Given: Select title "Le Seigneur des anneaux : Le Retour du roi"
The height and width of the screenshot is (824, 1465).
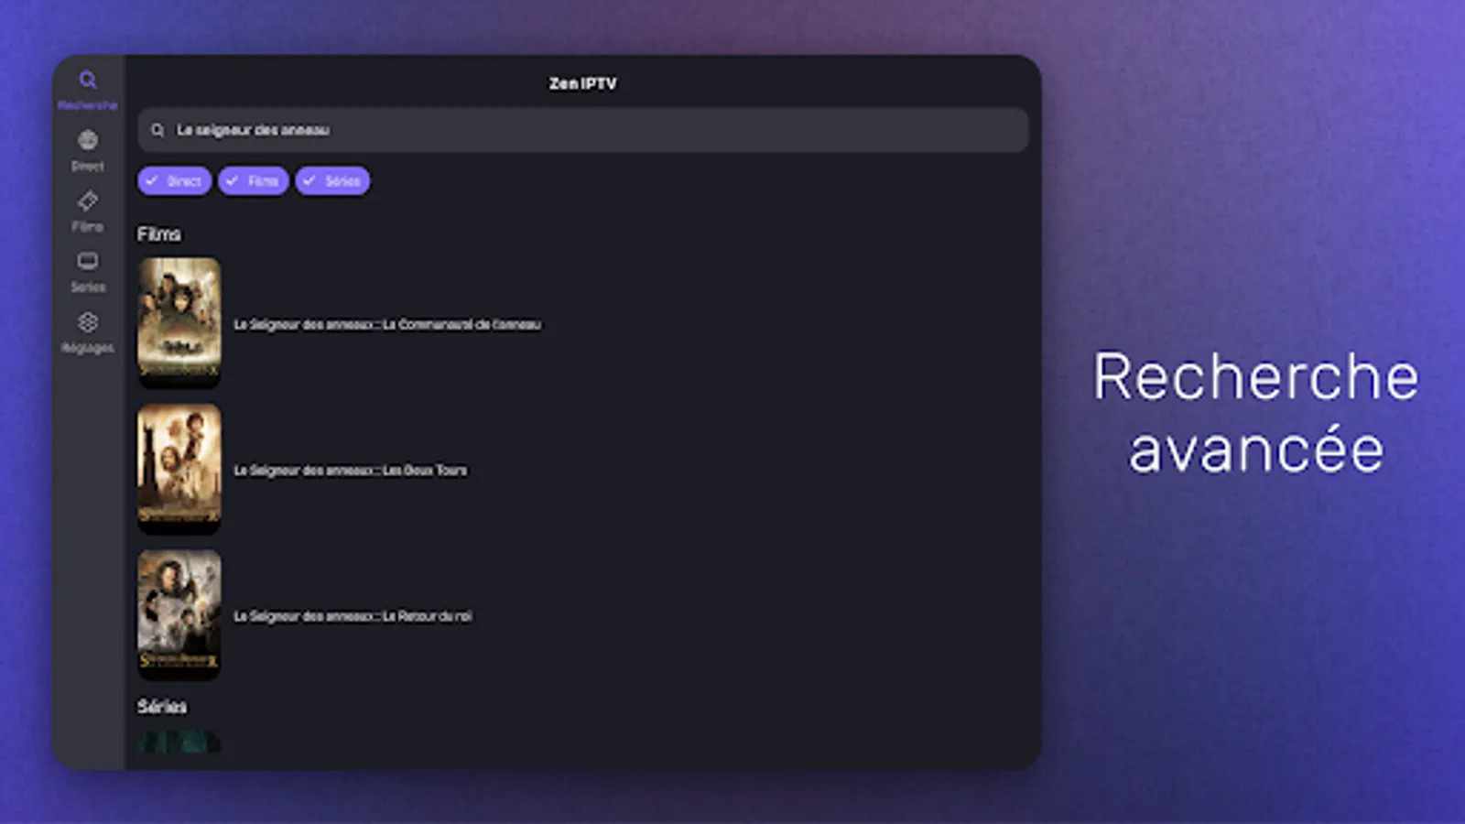Looking at the screenshot, I should coord(353,616).
